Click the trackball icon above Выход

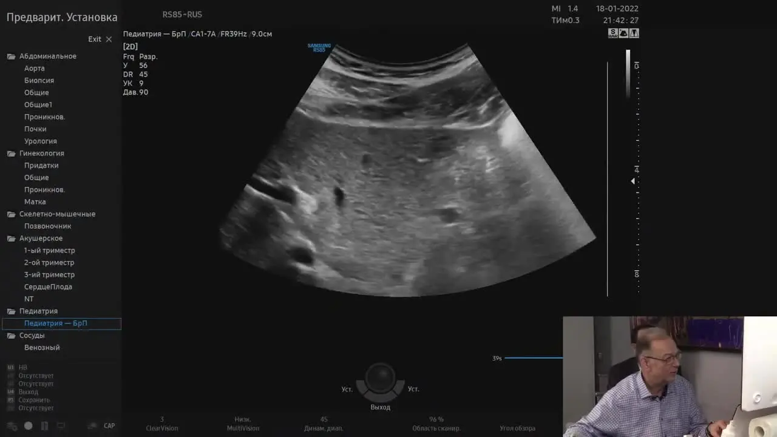[380, 376]
